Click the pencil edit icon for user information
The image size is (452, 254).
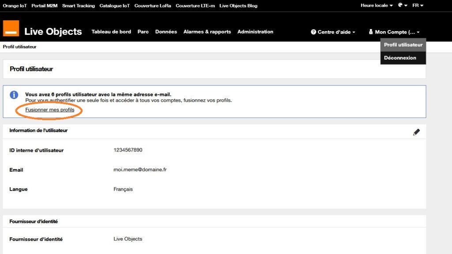point(416,132)
